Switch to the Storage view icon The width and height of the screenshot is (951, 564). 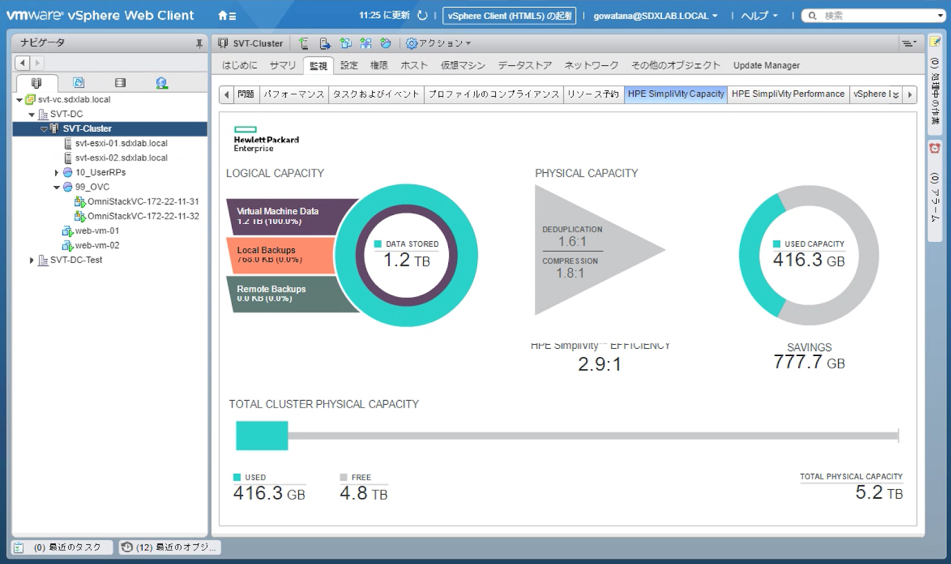pos(120,83)
